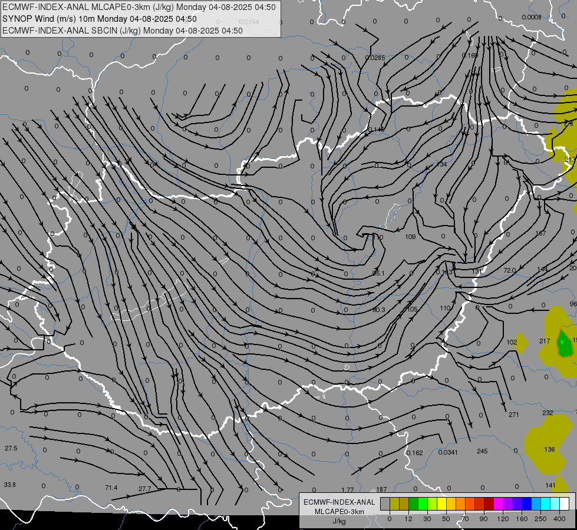Click the legend tick label '120'
This screenshot has width=577, height=530.
coord(503,519)
